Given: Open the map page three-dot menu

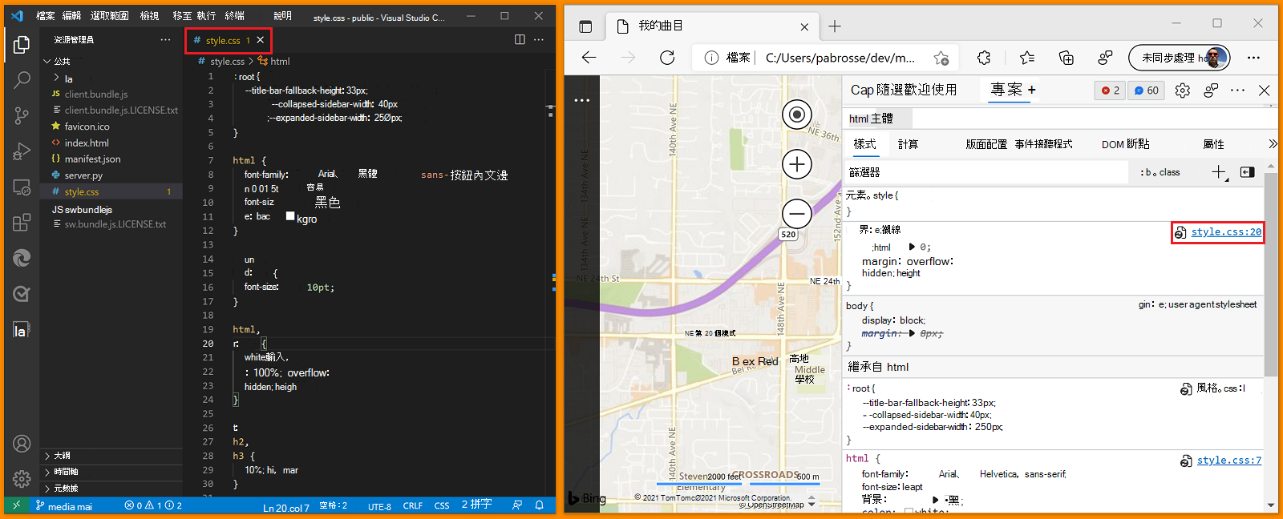Looking at the screenshot, I should [x=582, y=101].
